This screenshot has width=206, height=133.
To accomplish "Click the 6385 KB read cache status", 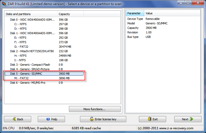I will (x=86, y=128).
